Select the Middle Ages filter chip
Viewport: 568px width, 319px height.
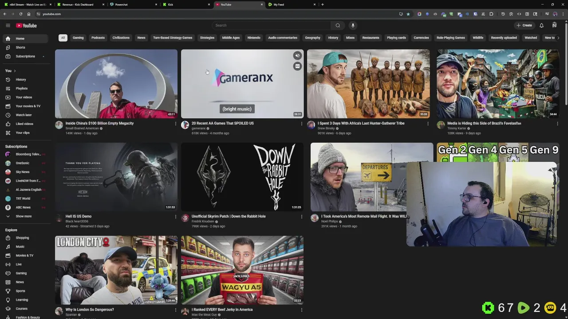[231, 38]
